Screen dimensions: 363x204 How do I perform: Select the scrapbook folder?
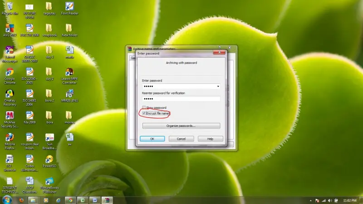(49, 30)
